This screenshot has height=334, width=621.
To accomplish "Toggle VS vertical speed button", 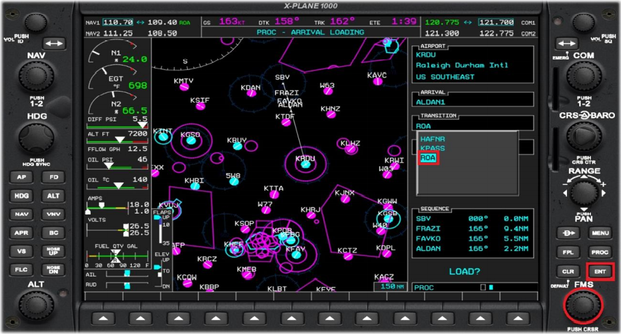I will [x=21, y=251].
